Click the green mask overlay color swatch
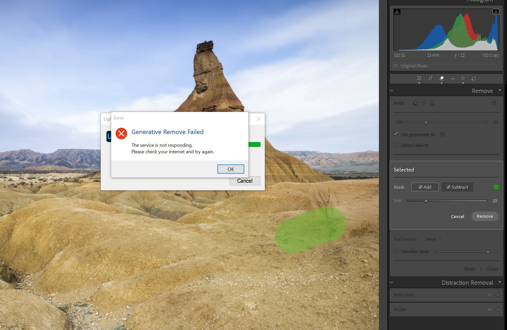 click(x=496, y=187)
